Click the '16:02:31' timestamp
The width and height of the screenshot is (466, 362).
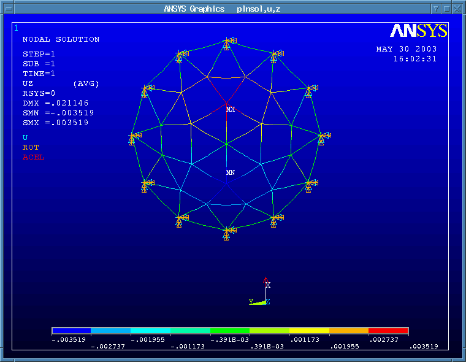click(415, 59)
